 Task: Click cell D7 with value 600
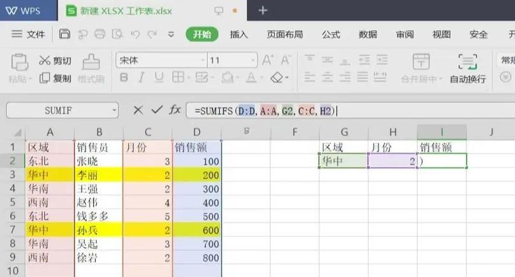(x=197, y=230)
